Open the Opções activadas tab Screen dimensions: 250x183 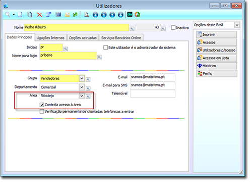(83, 38)
